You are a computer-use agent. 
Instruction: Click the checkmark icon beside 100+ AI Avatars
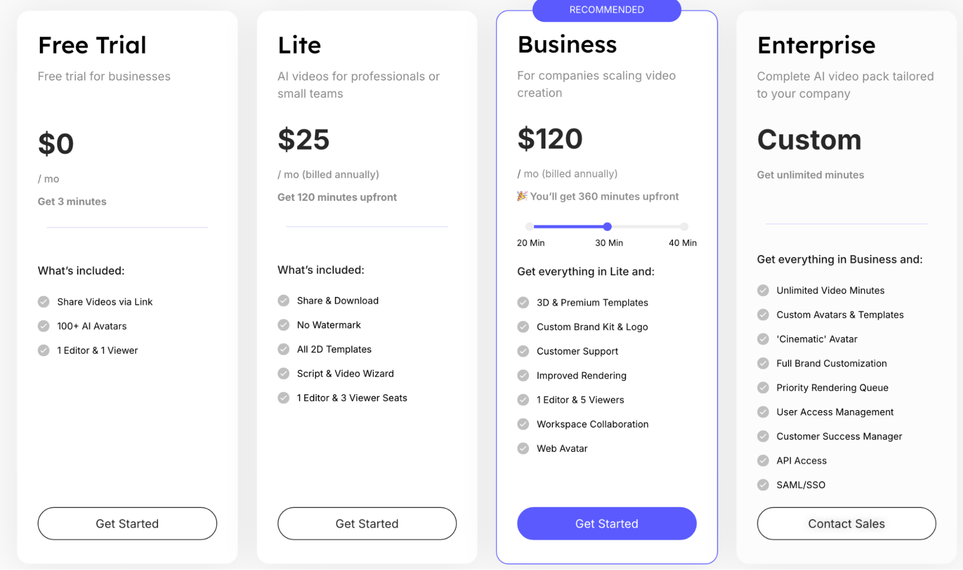pyautogui.click(x=44, y=326)
